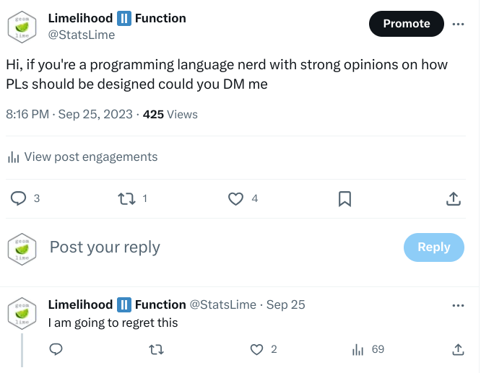Like the main post with heart icon
The image size is (481, 373).
click(x=235, y=198)
